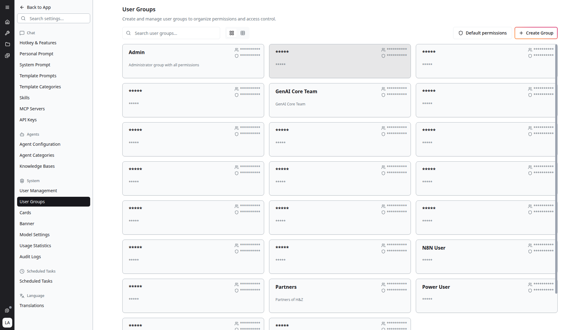Open Banner settings
This screenshot has height=330, width=587.
pyautogui.click(x=54, y=224)
